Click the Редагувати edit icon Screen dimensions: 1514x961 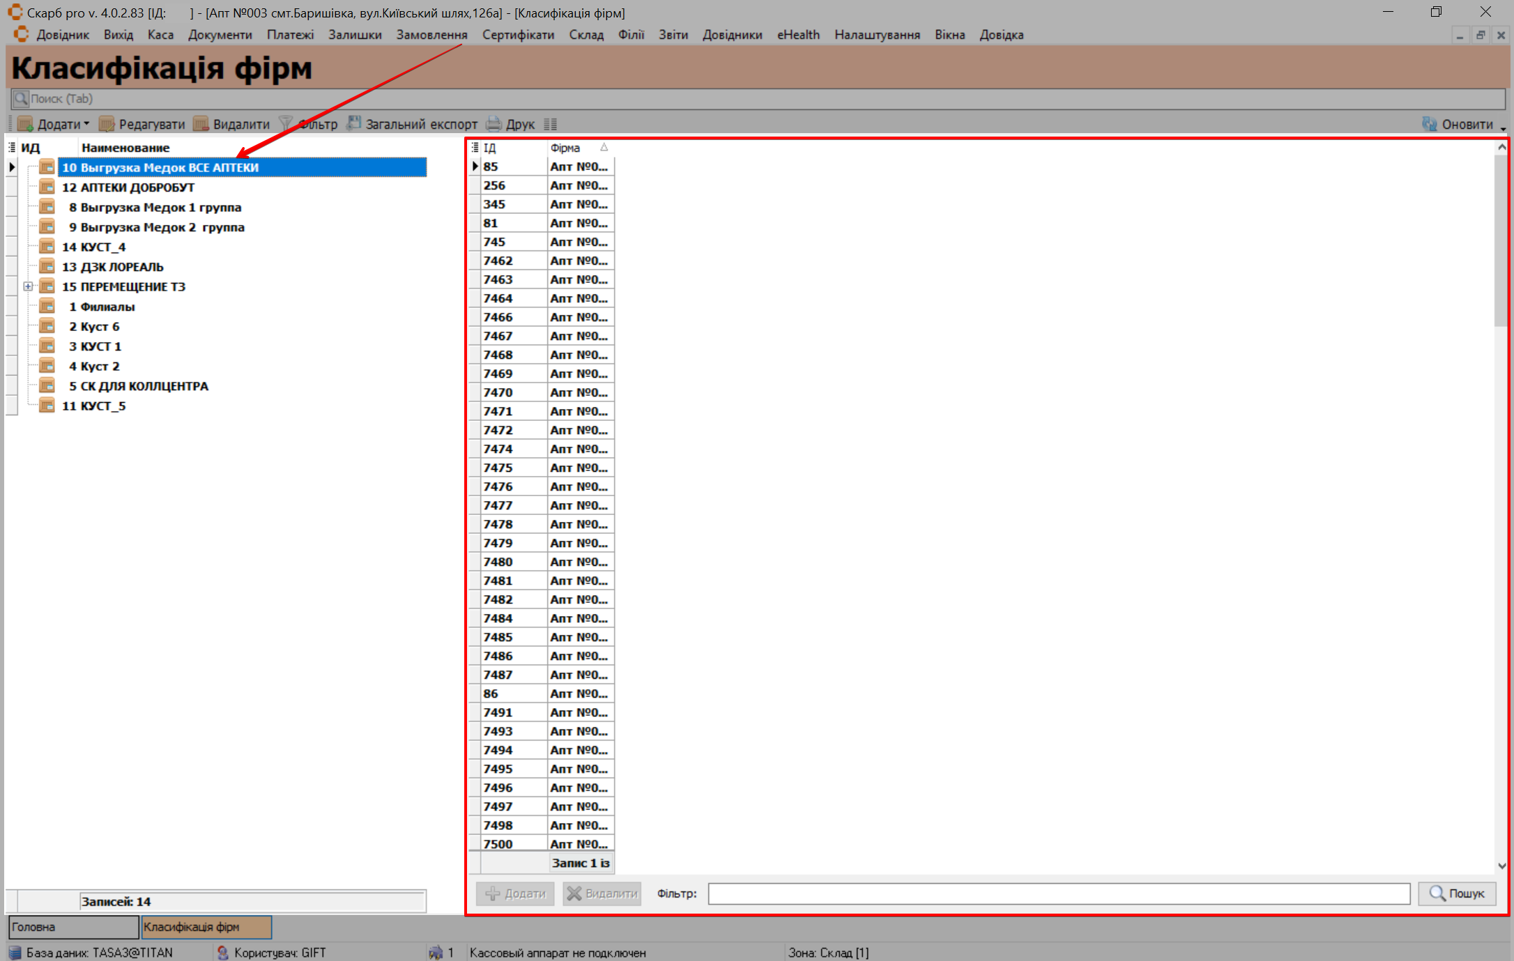(x=107, y=124)
